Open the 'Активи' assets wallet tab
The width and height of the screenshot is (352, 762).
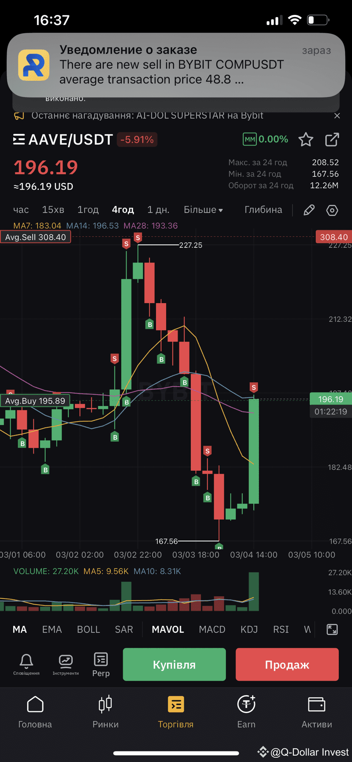pyautogui.click(x=317, y=713)
